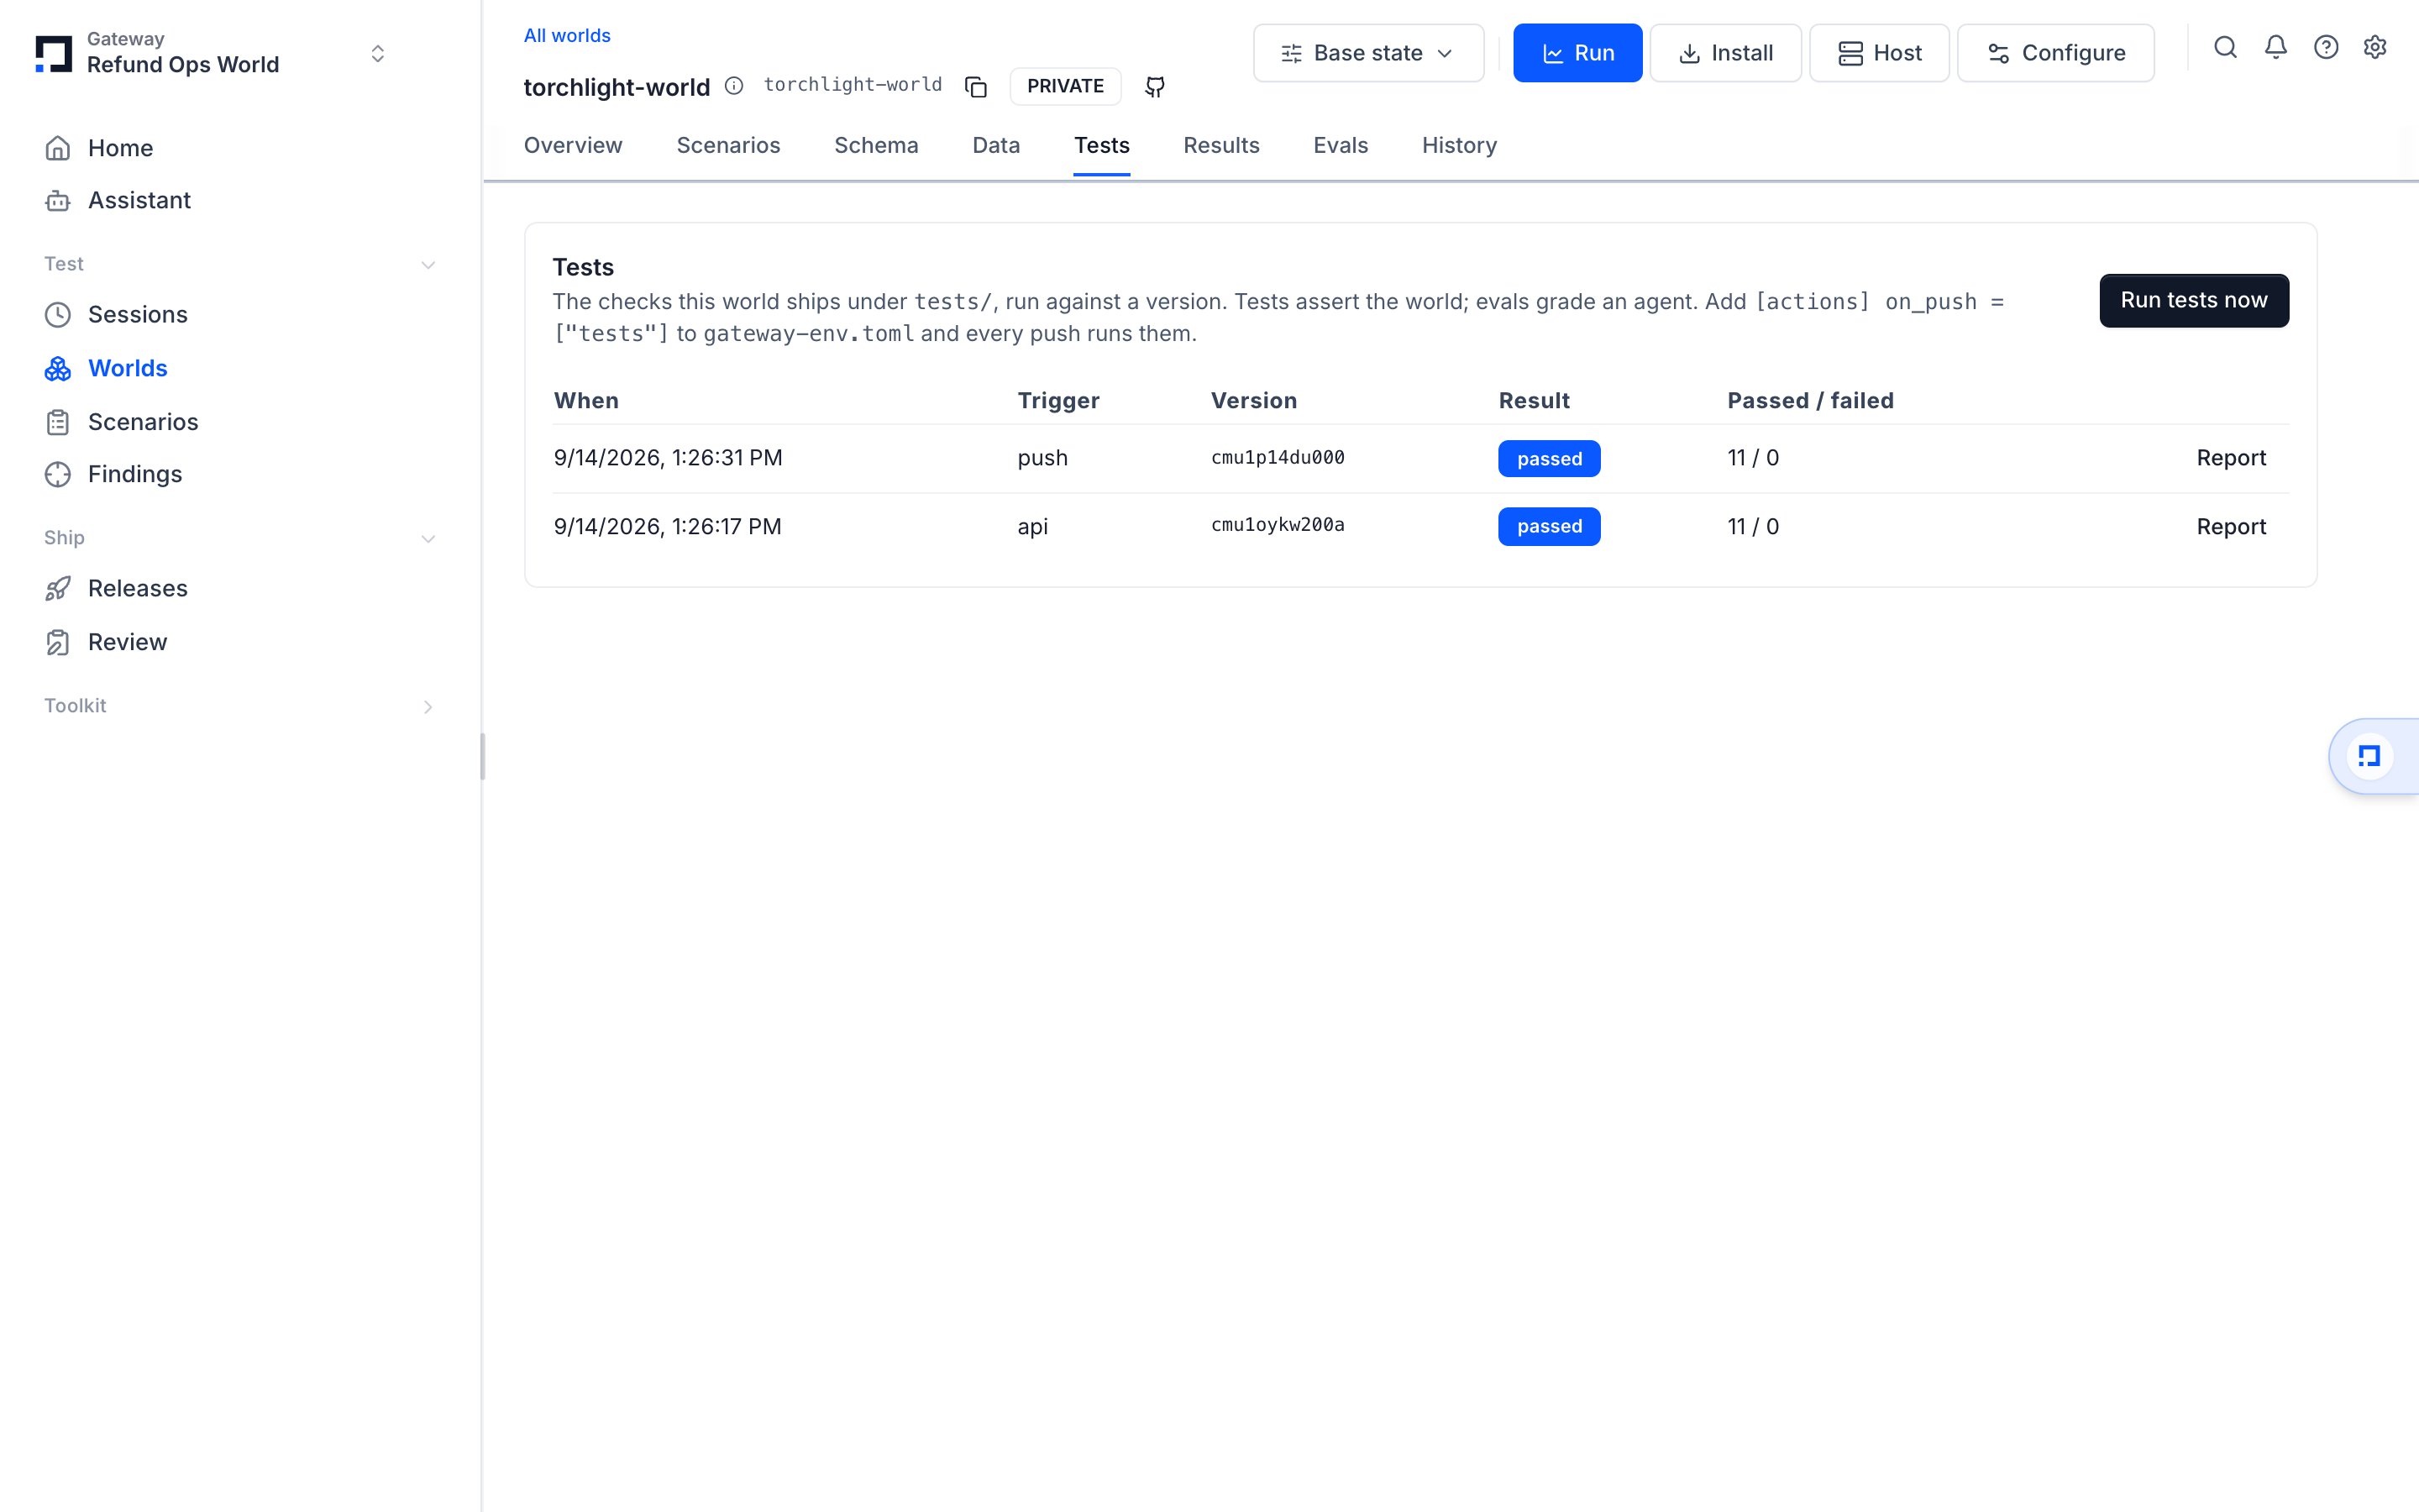Click the blue Run button
The height and width of the screenshot is (1512, 2419).
coord(1577,53)
